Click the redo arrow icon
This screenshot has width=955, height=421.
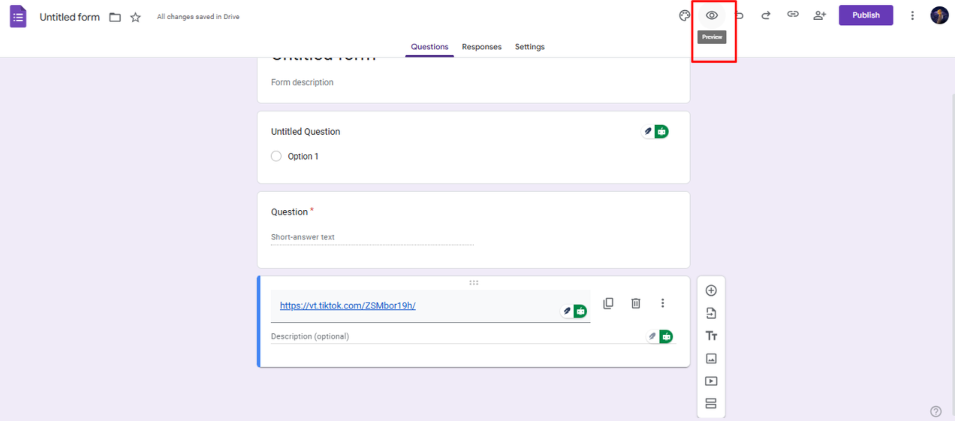coord(765,16)
